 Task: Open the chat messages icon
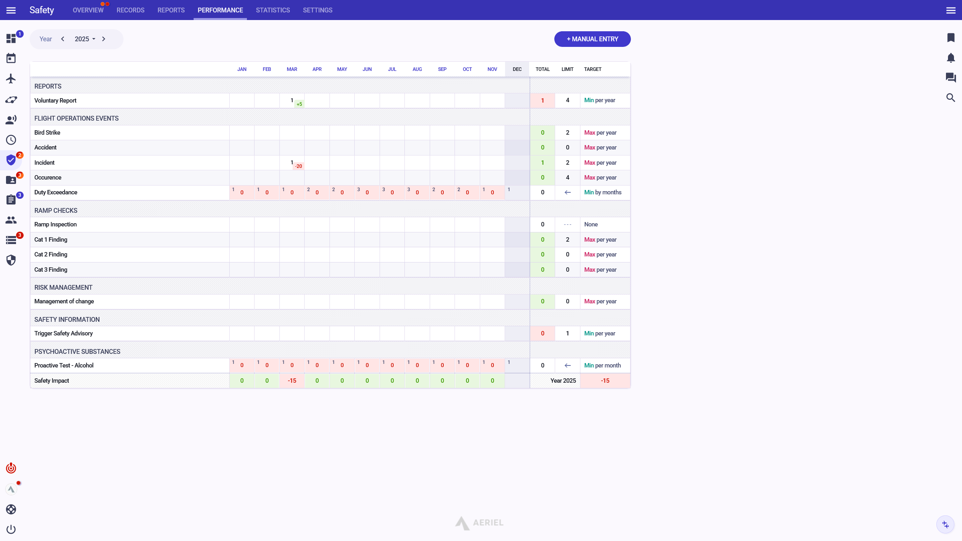click(x=951, y=77)
